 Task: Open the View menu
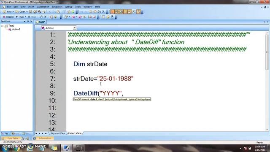(x=23, y=7)
